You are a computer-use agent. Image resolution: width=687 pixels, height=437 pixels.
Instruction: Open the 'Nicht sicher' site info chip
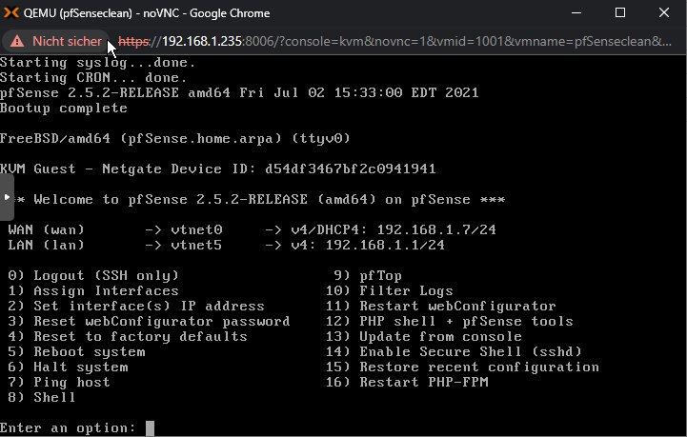[56, 42]
